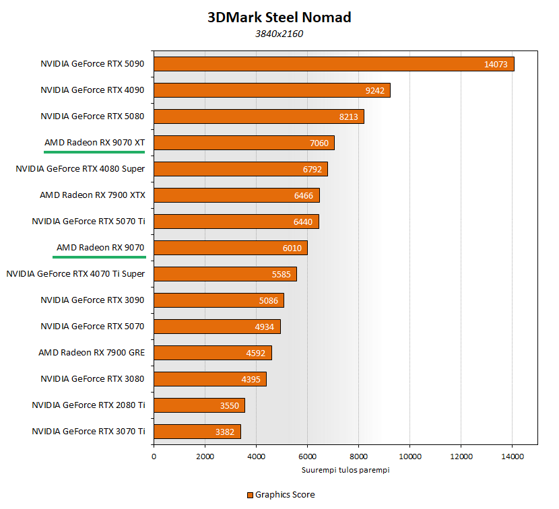559x509 pixels.
Task: Click the underlined "AMD Radeon RX 9070 XT" label
Action: 94,143
